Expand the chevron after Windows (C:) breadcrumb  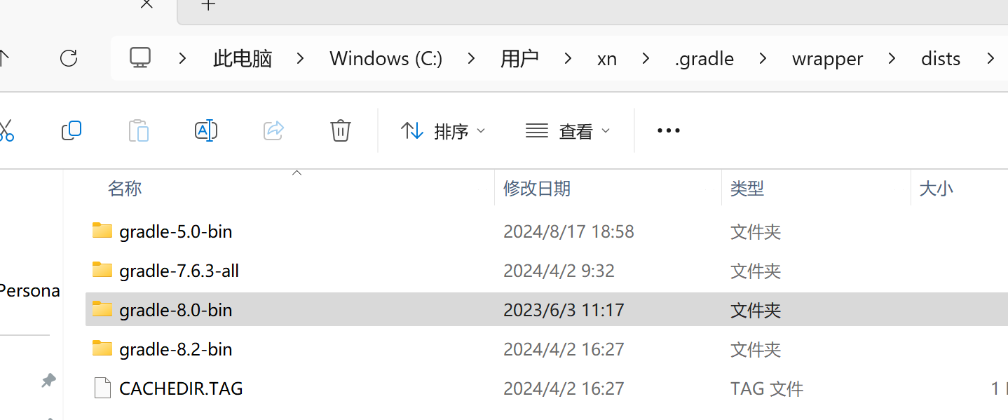[471, 59]
